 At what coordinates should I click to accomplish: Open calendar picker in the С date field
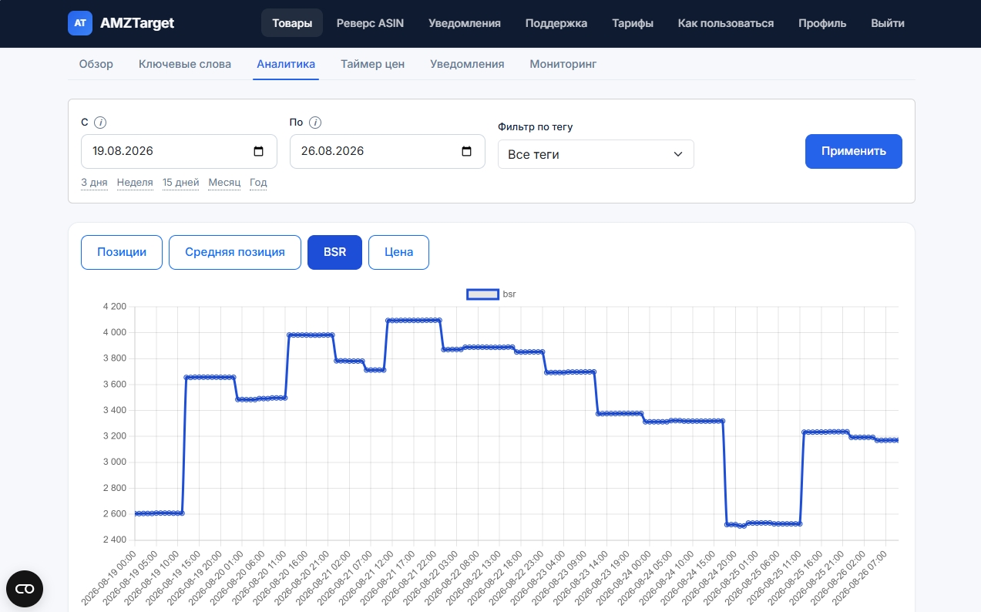[258, 151]
